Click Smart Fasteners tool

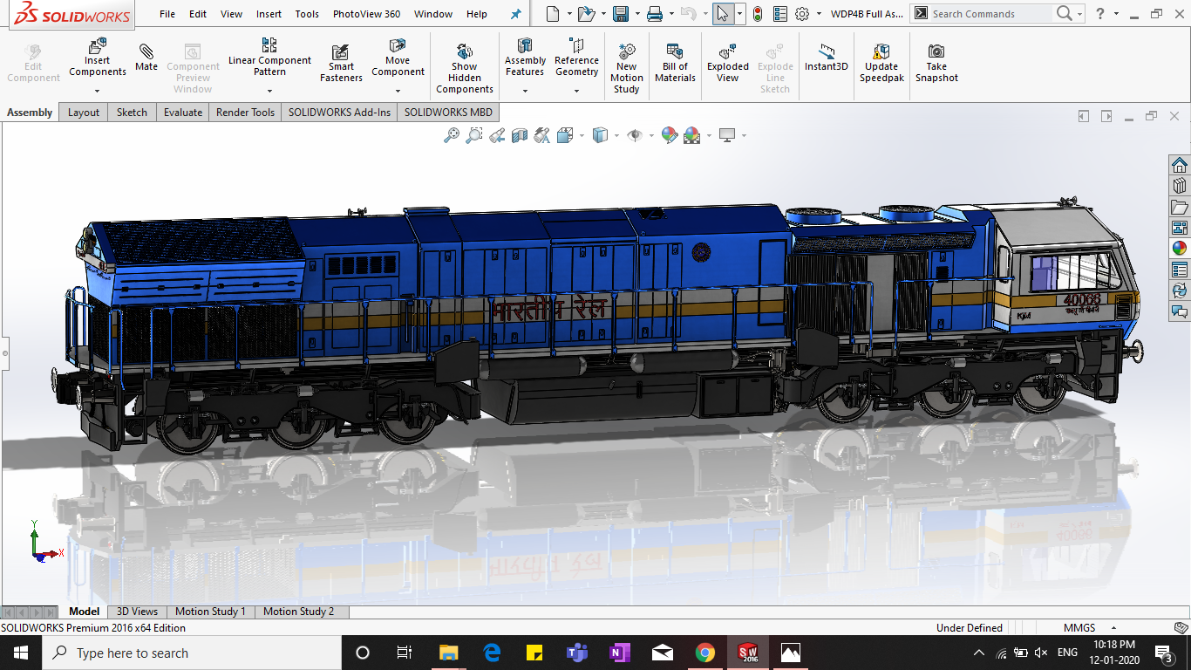coord(341,63)
